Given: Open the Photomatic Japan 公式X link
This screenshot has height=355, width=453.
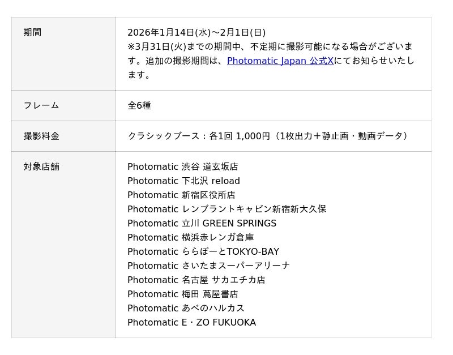Looking at the screenshot, I should pyautogui.click(x=280, y=61).
